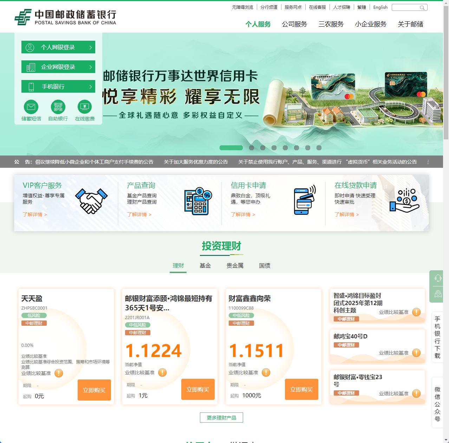
Task: Switch to the 基金 tab
Action: pyautogui.click(x=205, y=266)
